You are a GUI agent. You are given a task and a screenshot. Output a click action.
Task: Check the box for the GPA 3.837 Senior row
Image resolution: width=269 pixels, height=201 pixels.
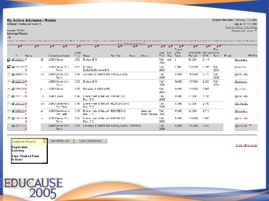click(9, 119)
